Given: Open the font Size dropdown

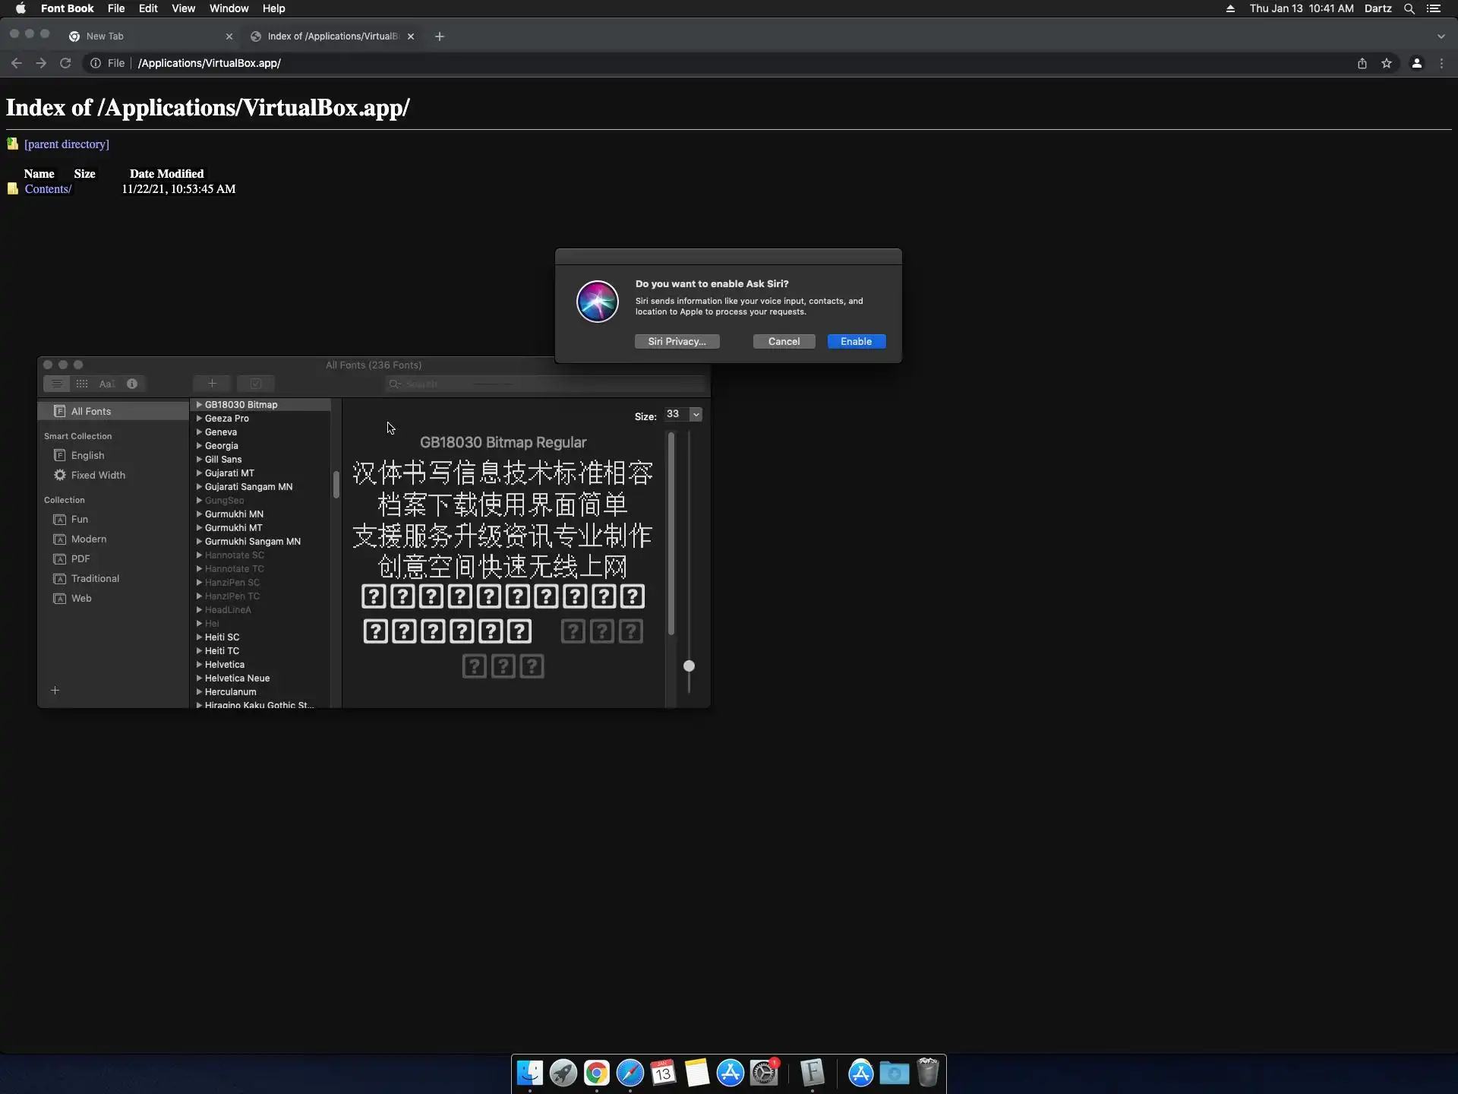Looking at the screenshot, I should (x=696, y=415).
